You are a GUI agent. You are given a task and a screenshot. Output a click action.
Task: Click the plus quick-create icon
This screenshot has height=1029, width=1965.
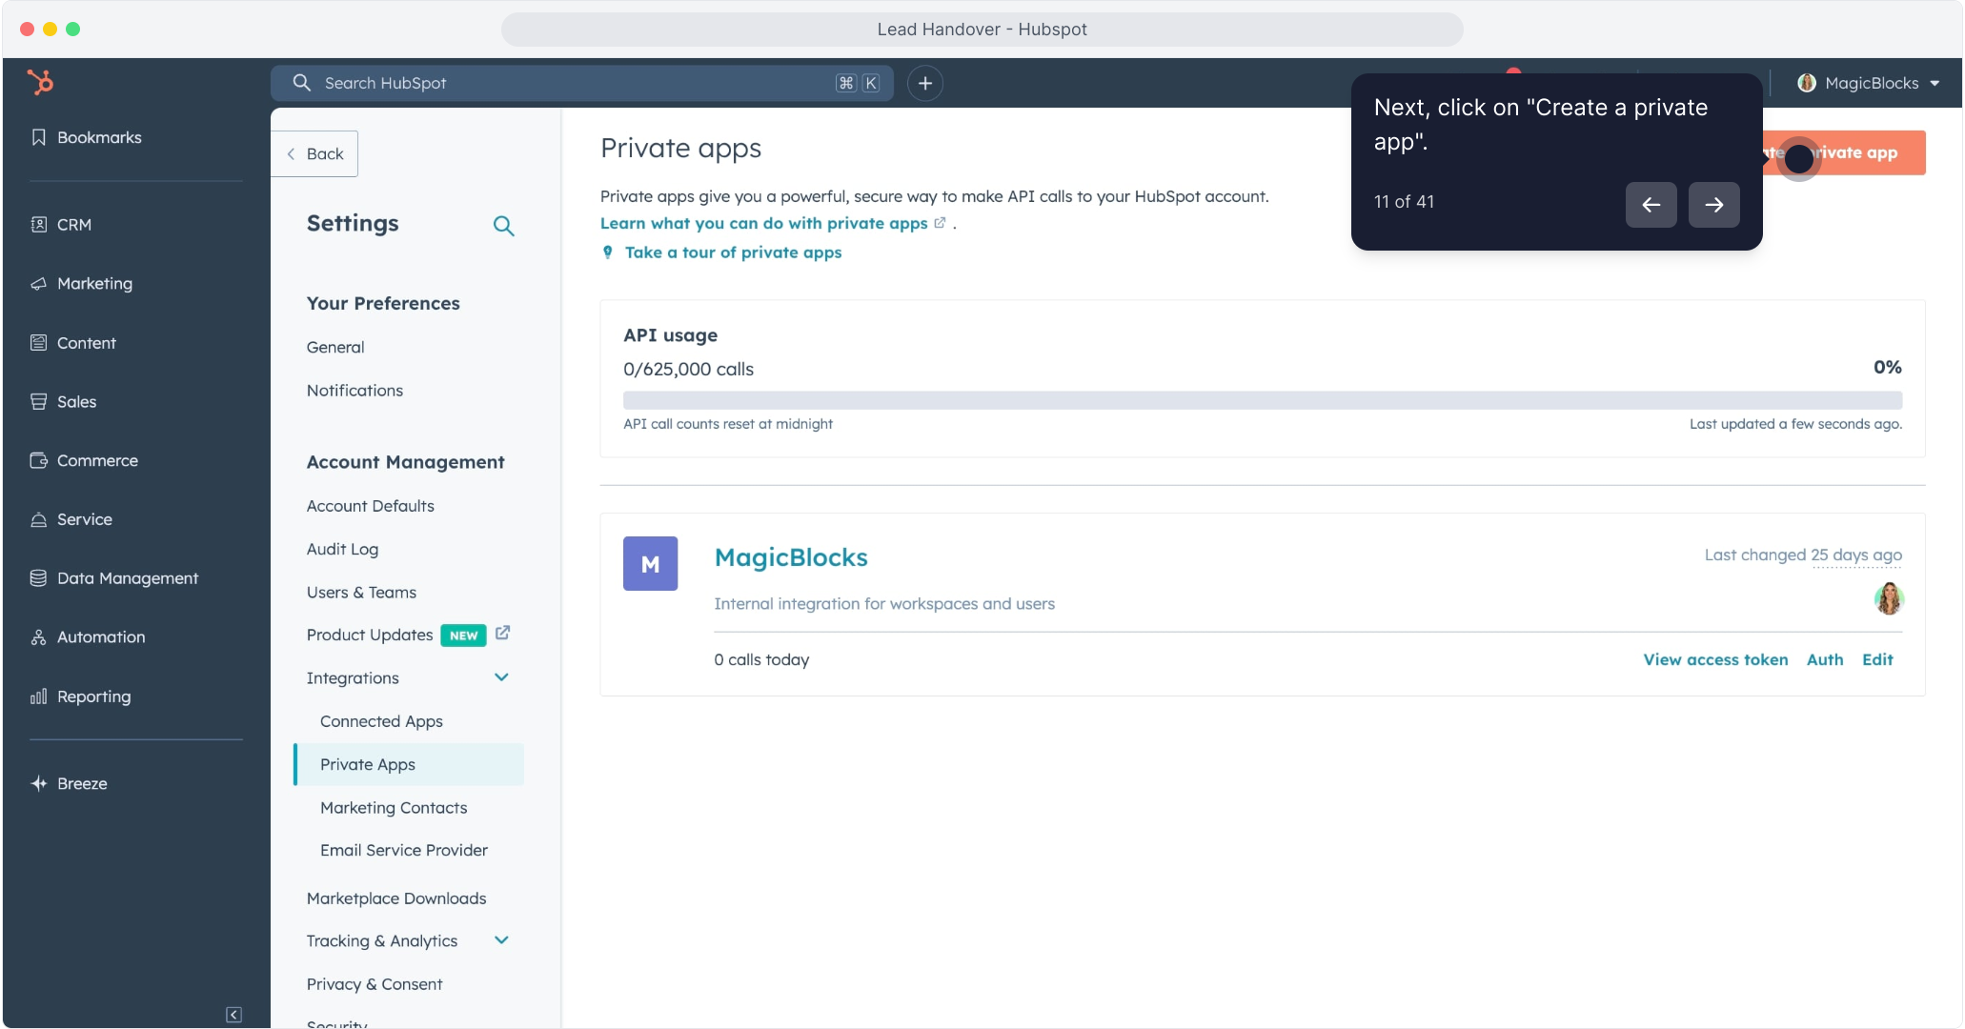924,84
